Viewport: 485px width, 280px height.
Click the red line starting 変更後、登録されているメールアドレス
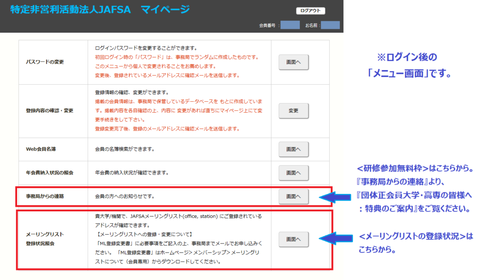pyautogui.click(x=167, y=75)
